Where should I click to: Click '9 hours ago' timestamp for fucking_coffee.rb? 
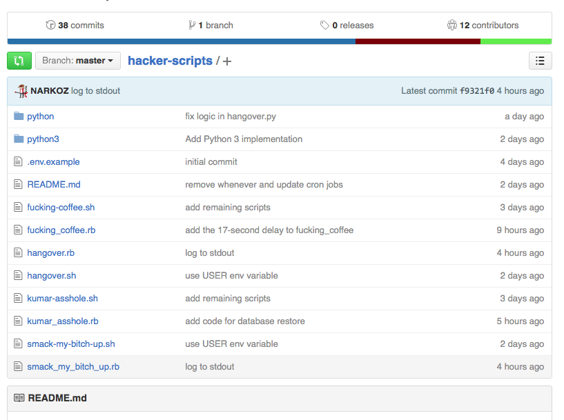520,230
